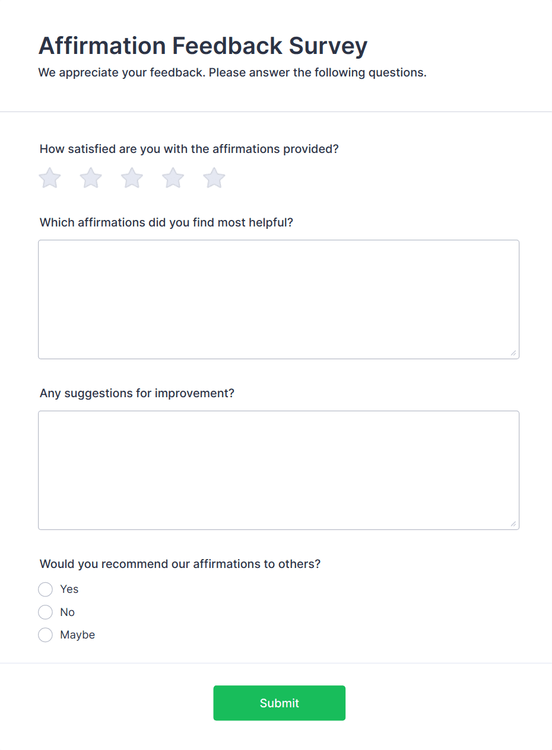The height and width of the screenshot is (750, 552).
Task: Select the middle star in the rating
Action: click(x=131, y=177)
